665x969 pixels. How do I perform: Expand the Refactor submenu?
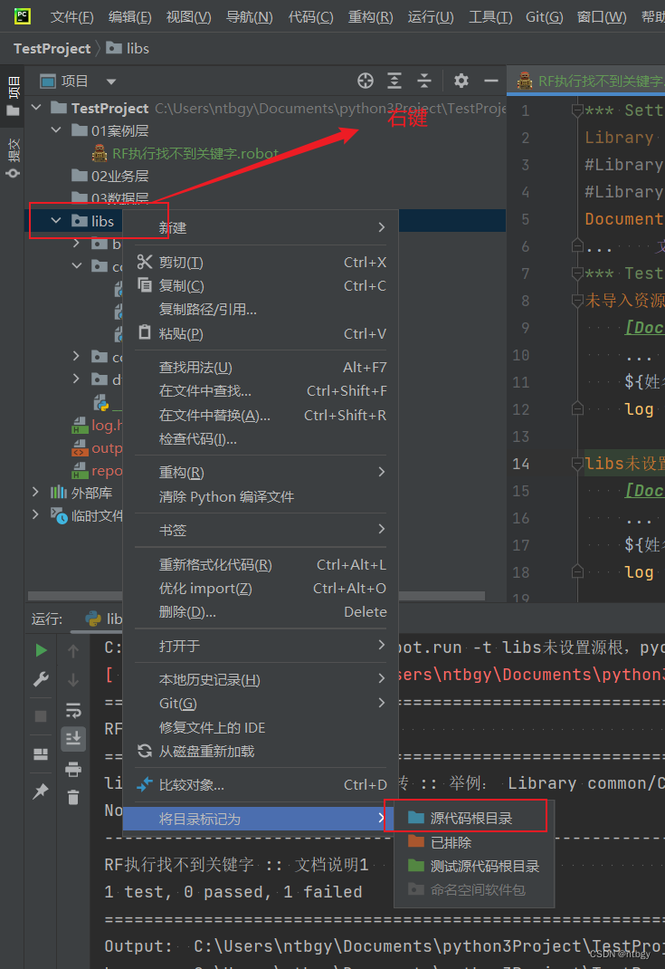[x=382, y=472]
